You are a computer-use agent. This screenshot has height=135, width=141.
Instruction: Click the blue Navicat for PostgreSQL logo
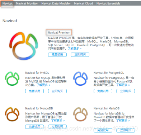click(80, 78)
